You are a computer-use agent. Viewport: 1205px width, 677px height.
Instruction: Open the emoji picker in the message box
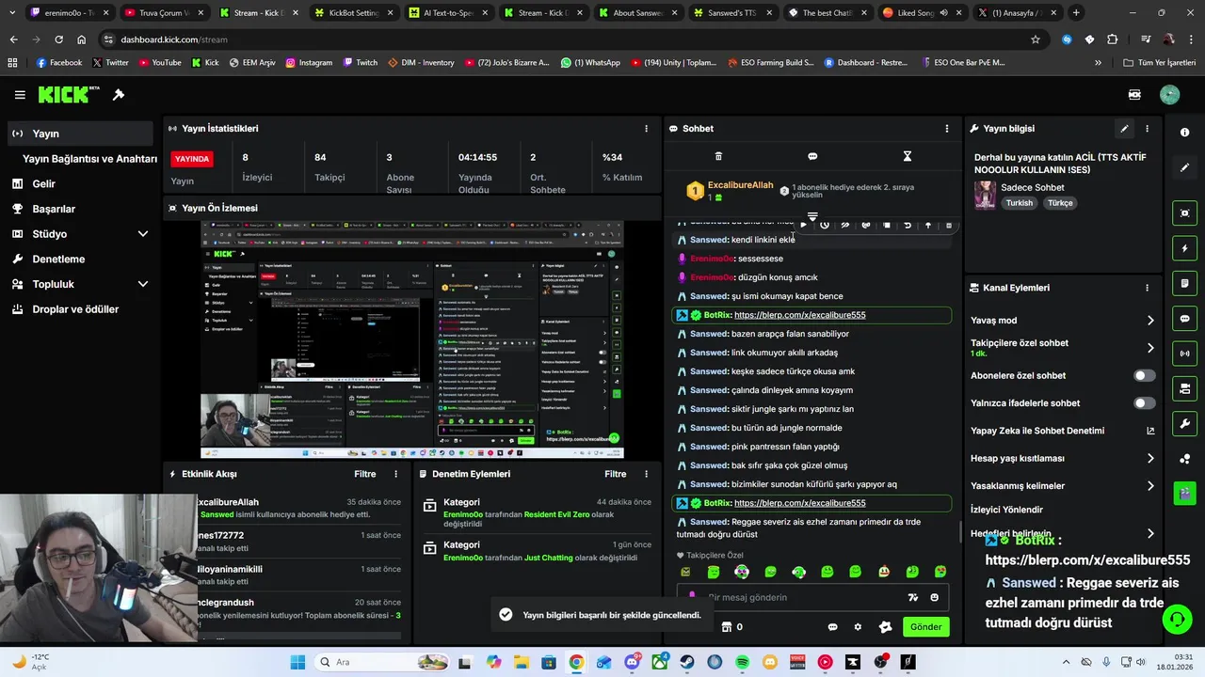tap(934, 597)
